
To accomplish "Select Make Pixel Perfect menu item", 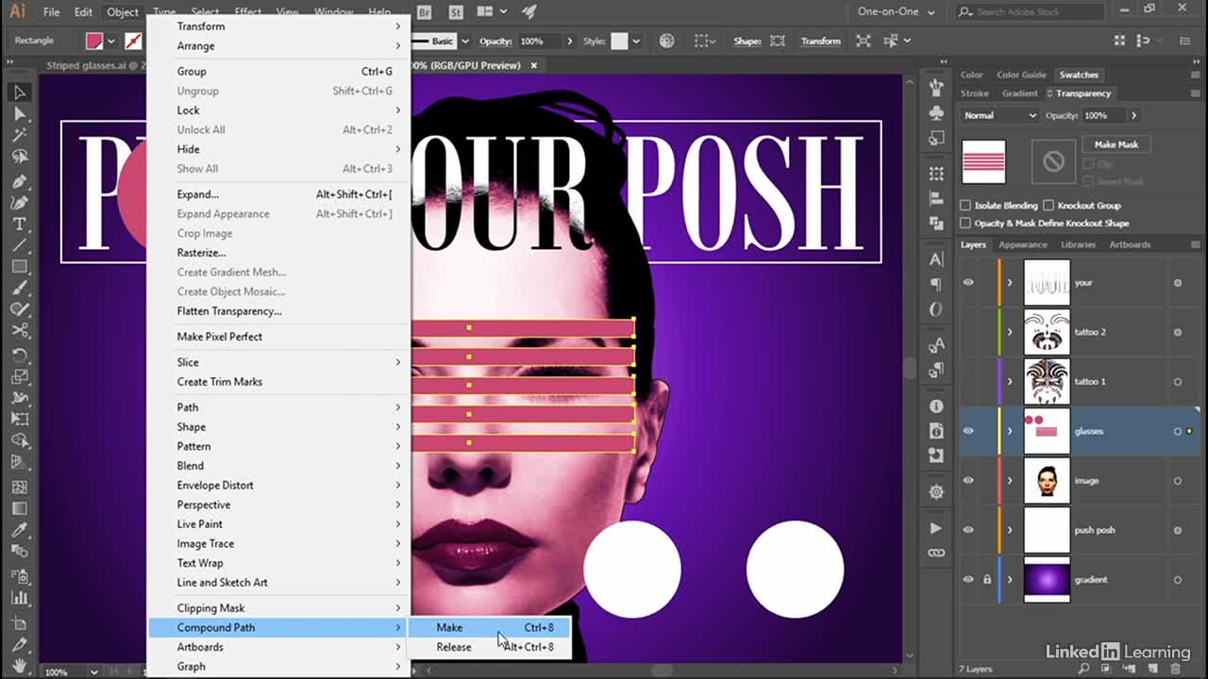I will point(278,337).
